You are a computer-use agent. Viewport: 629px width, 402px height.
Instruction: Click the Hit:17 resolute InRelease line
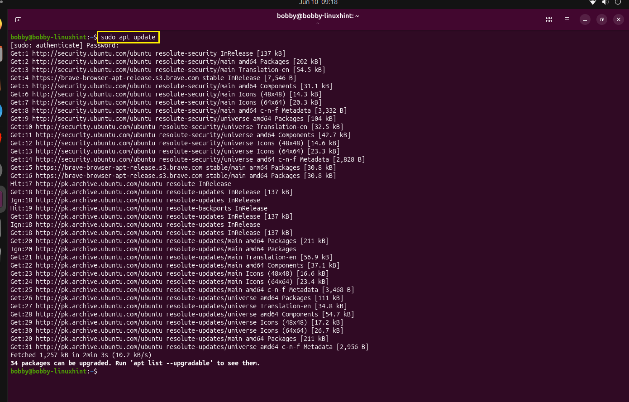click(121, 184)
